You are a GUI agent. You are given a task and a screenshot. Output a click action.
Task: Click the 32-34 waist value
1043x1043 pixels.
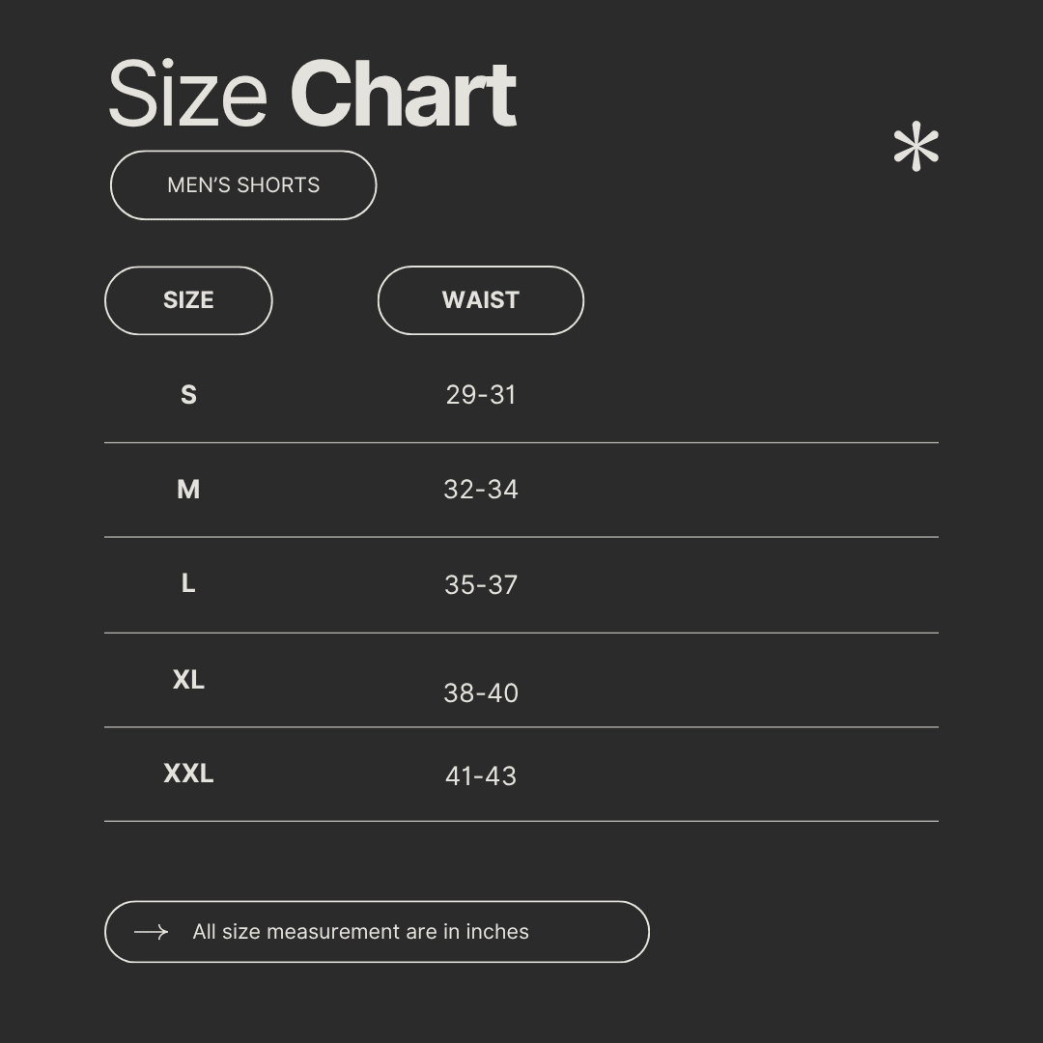[x=481, y=490]
